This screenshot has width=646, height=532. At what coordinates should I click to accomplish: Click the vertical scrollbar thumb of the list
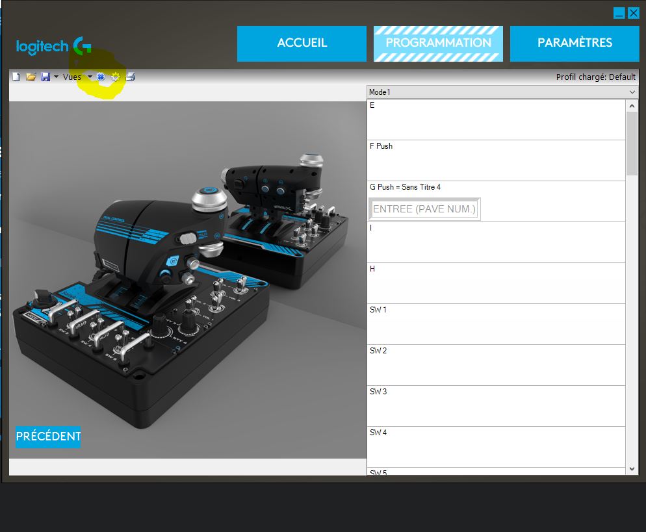[632, 144]
